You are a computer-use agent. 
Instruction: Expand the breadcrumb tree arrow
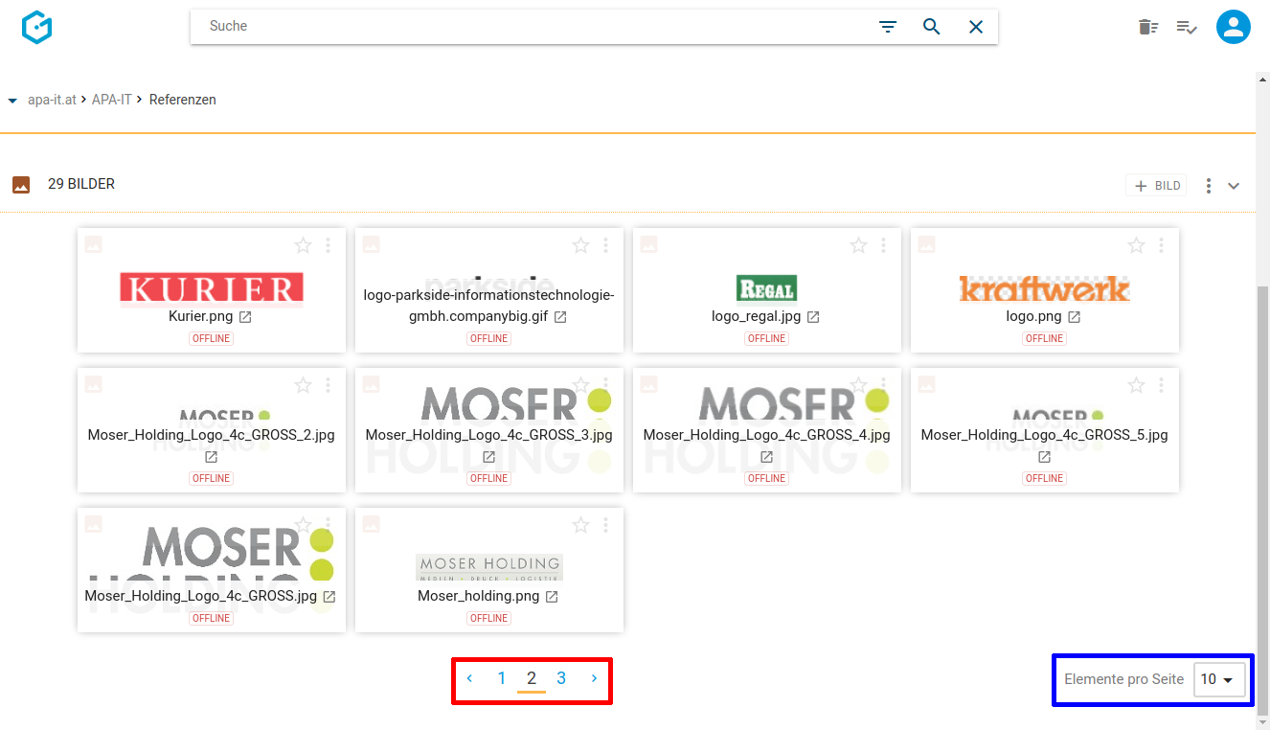pos(12,101)
